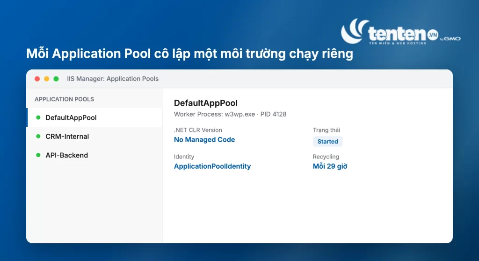Open the Mỗi 29 giờ recycling value
This screenshot has width=479, height=261.
tap(330, 166)
